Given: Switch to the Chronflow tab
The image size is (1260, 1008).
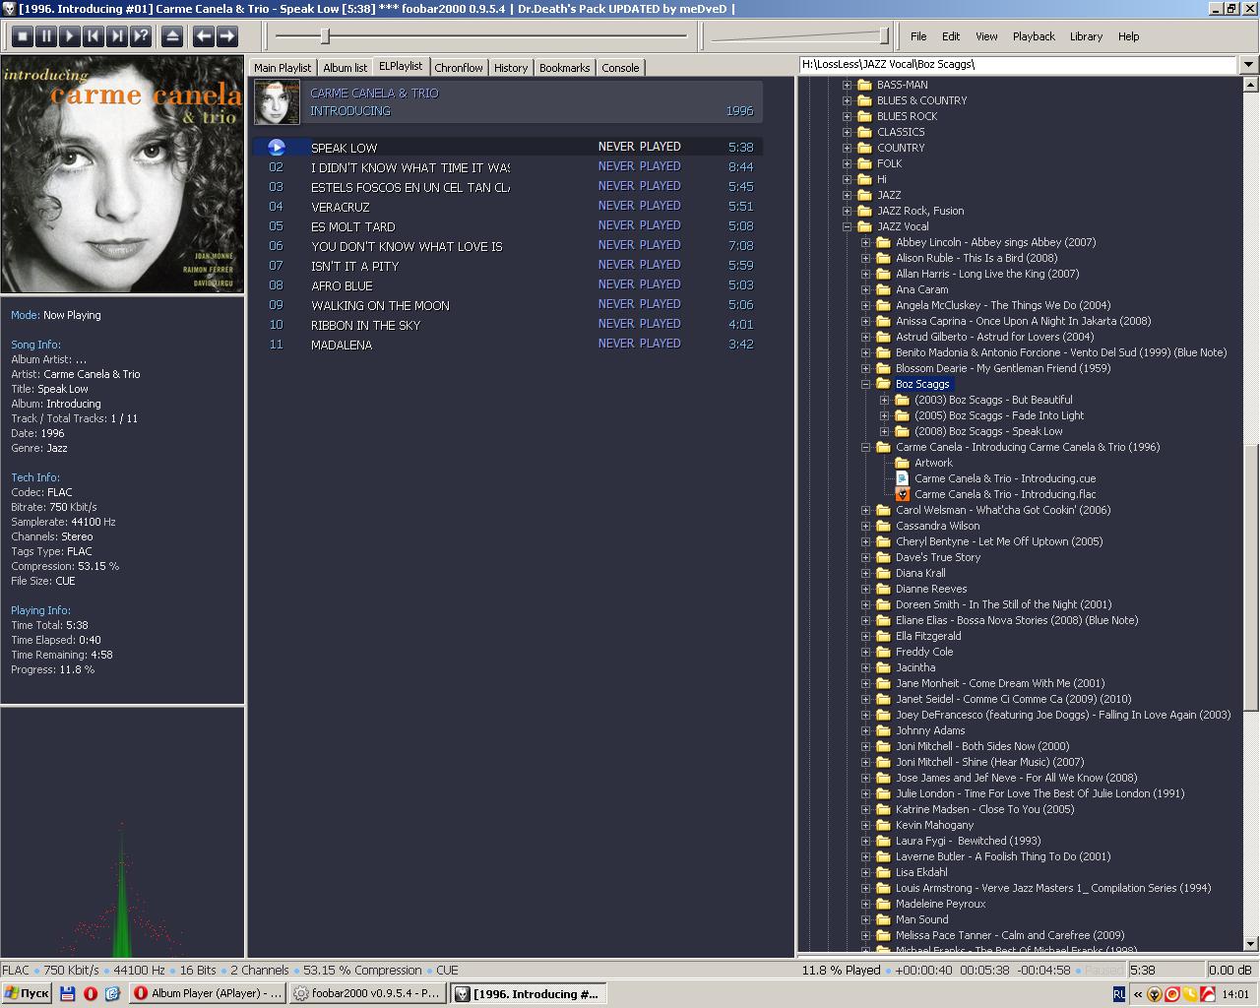Looking at the screenshot, I should [x=459, y=68].
